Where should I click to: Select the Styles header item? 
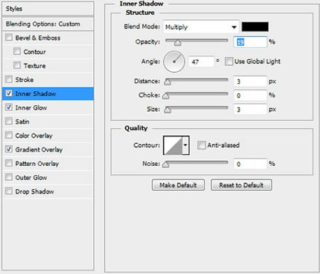48,9
